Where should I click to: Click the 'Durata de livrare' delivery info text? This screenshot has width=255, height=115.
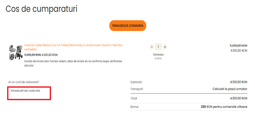(73, 63)
